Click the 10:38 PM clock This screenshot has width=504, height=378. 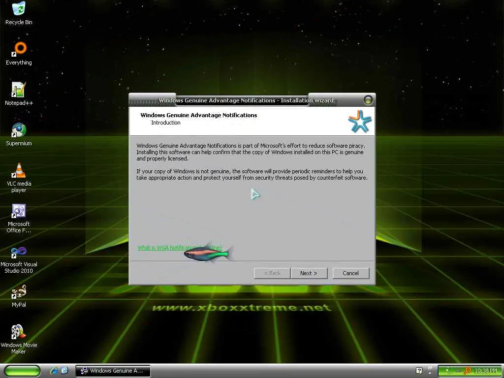(x=486, y=371)
